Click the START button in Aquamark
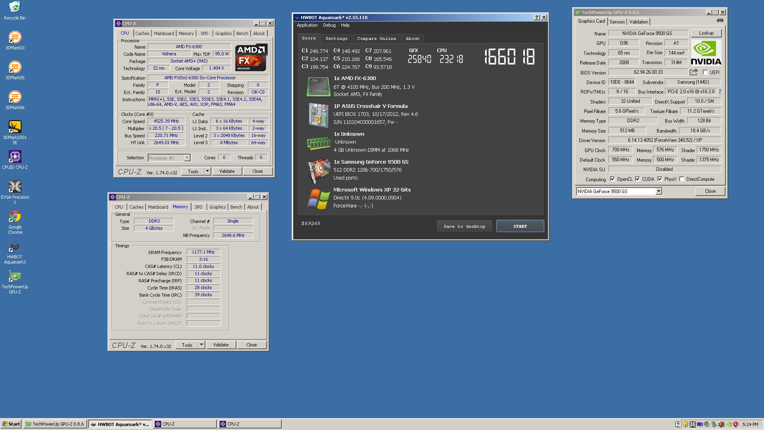Viewport: 764px width, 430px height. [x=520, y=226]
